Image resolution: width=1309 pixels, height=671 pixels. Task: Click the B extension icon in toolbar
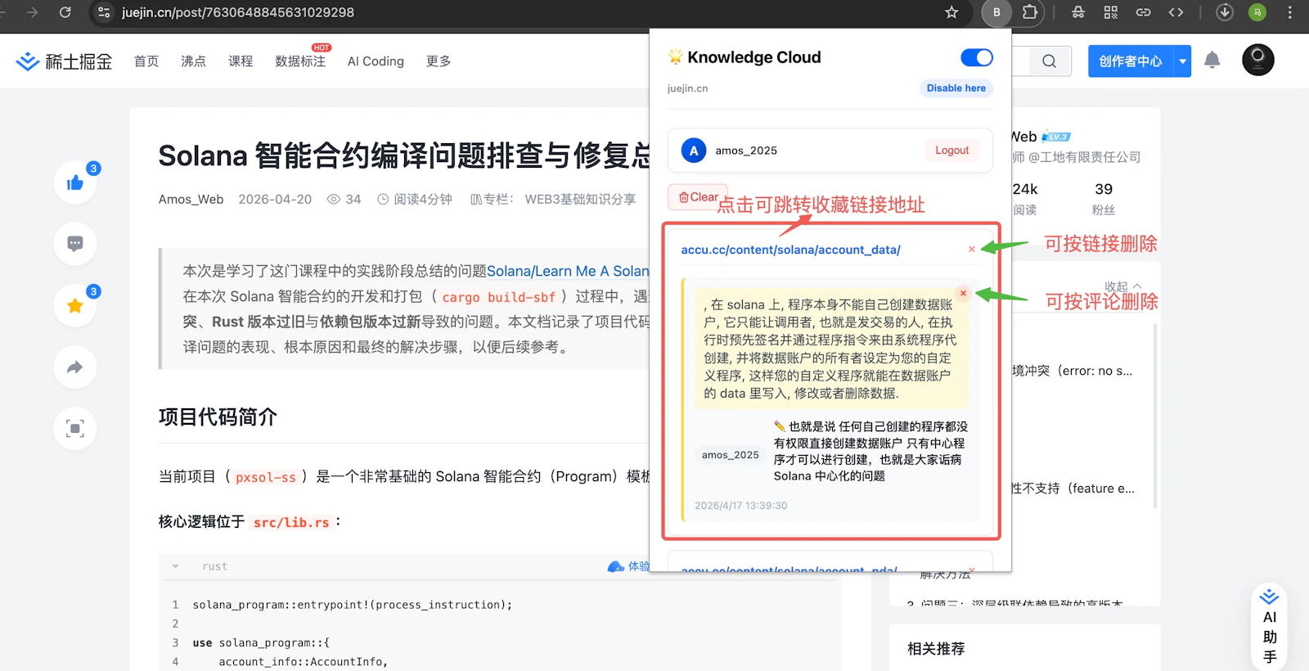point(996,12)
